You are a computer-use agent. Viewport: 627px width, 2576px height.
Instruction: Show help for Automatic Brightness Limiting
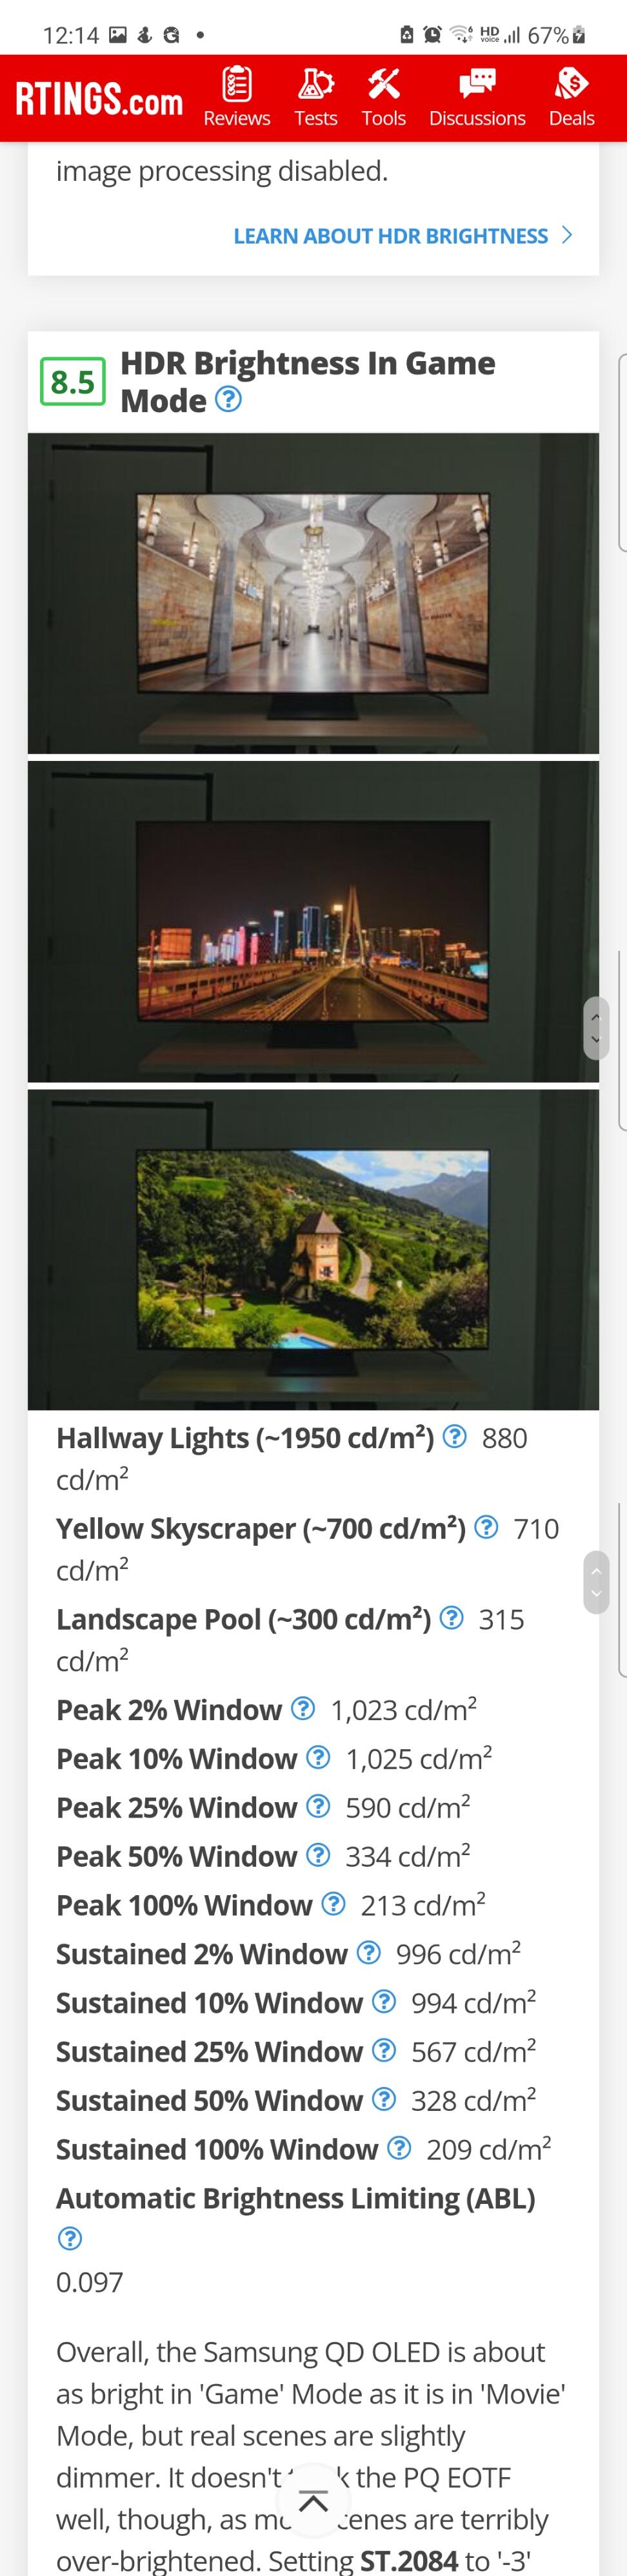pyautogui.click(x=70, y=2238)
